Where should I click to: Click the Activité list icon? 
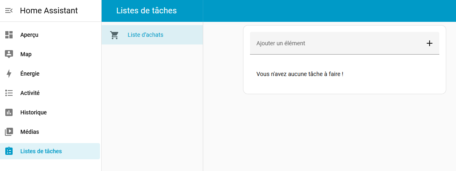coord(9,93)
